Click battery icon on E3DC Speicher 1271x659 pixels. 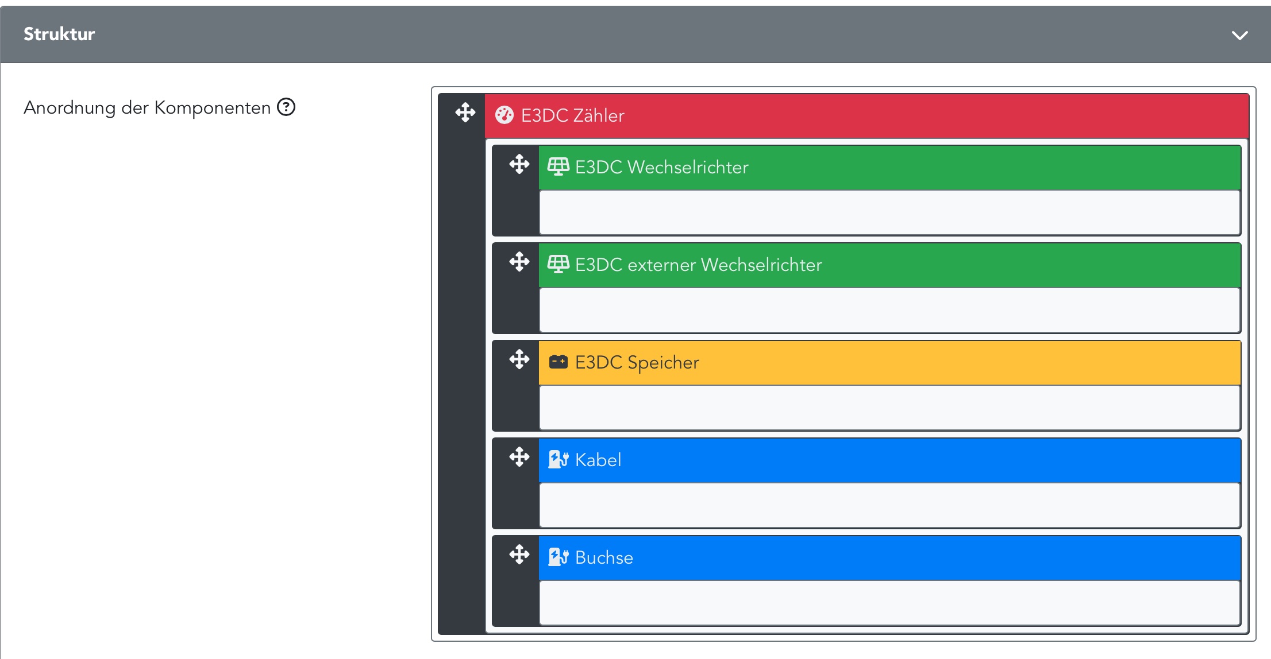point(557,362)
